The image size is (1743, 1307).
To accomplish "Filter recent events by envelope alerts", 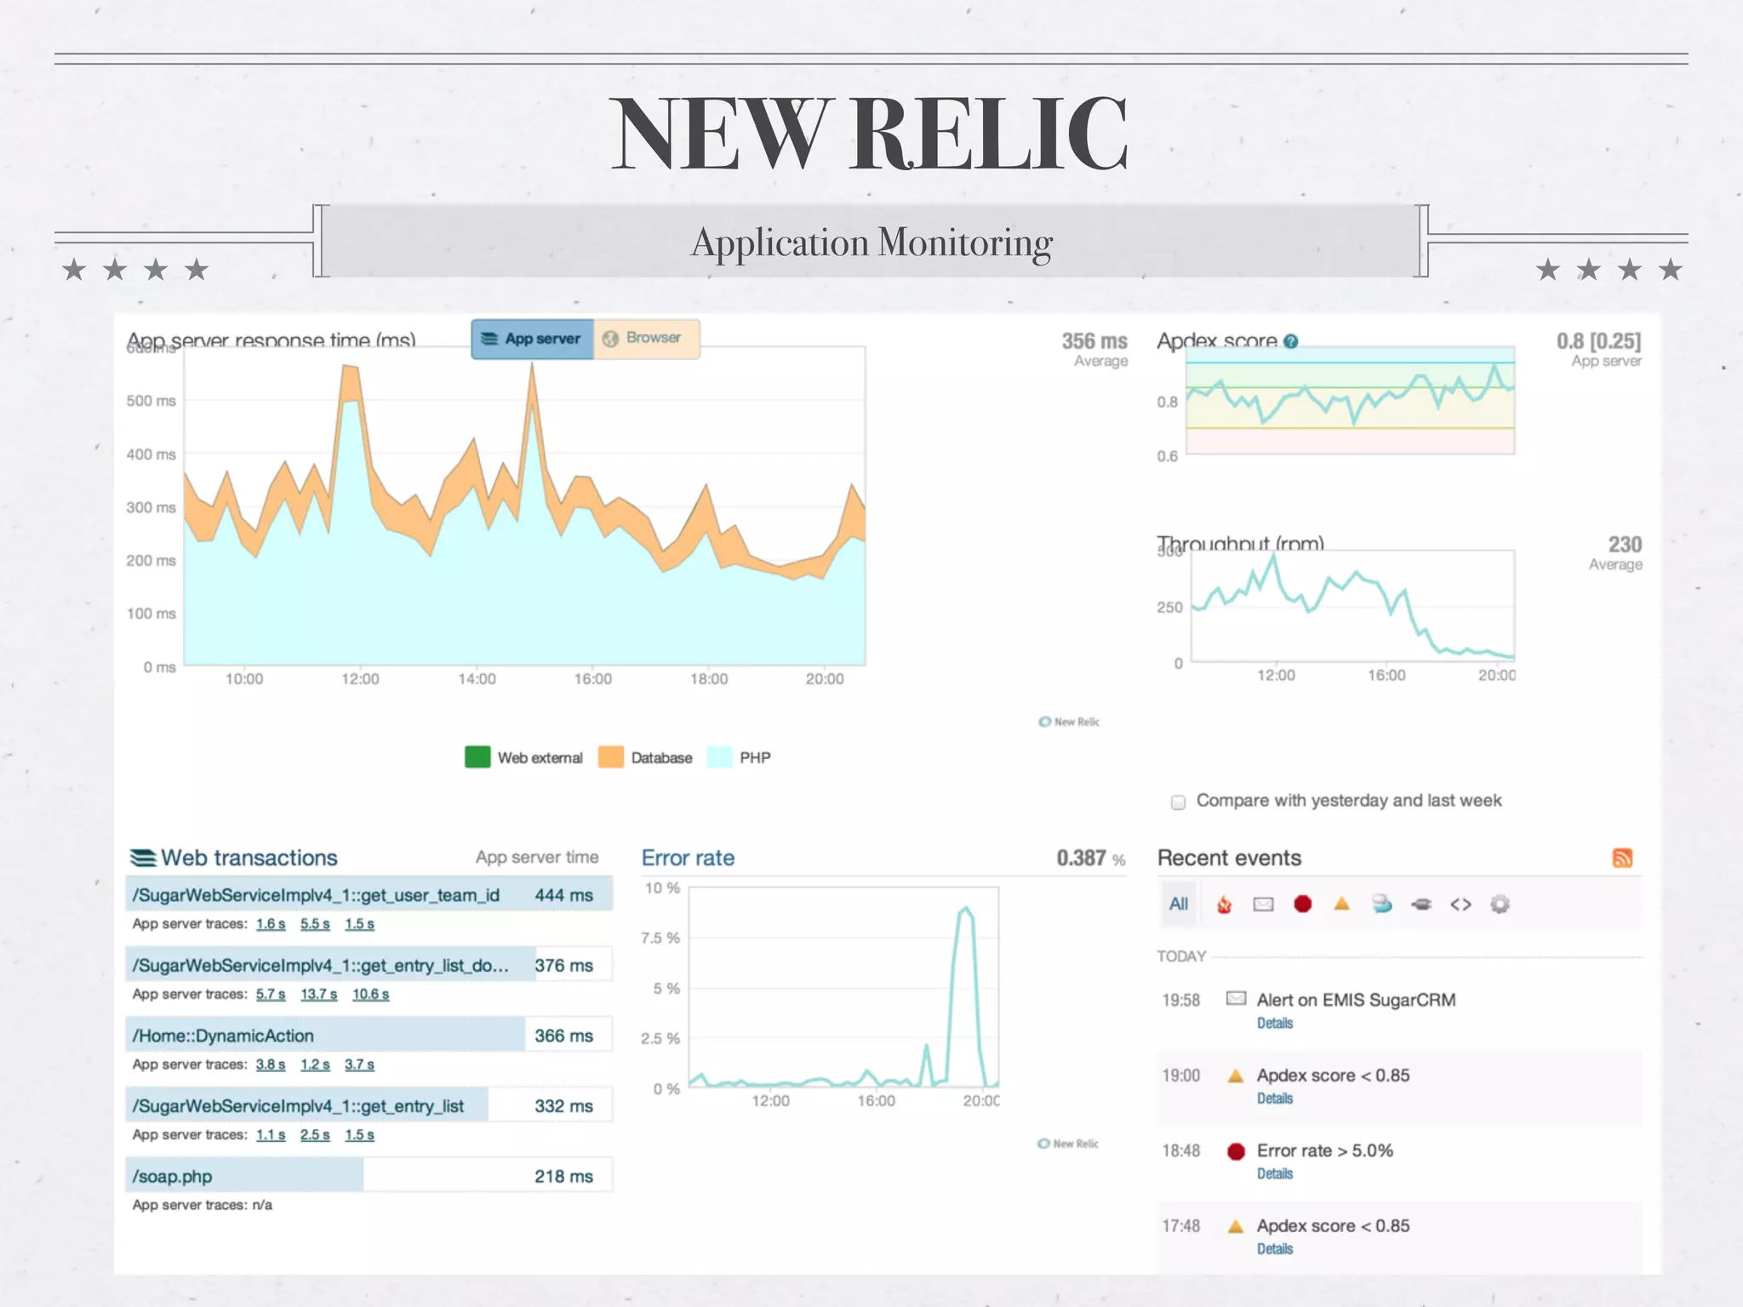I will tap(1263, 905).
